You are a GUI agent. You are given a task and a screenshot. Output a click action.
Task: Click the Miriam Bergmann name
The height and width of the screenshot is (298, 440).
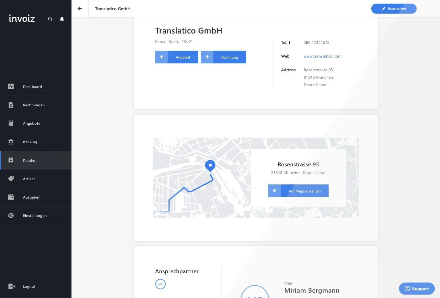(312, 290)
